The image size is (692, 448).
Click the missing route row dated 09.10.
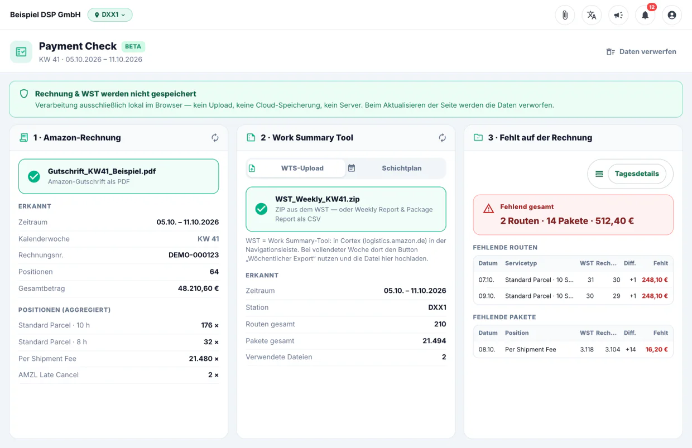coord(573,296)
